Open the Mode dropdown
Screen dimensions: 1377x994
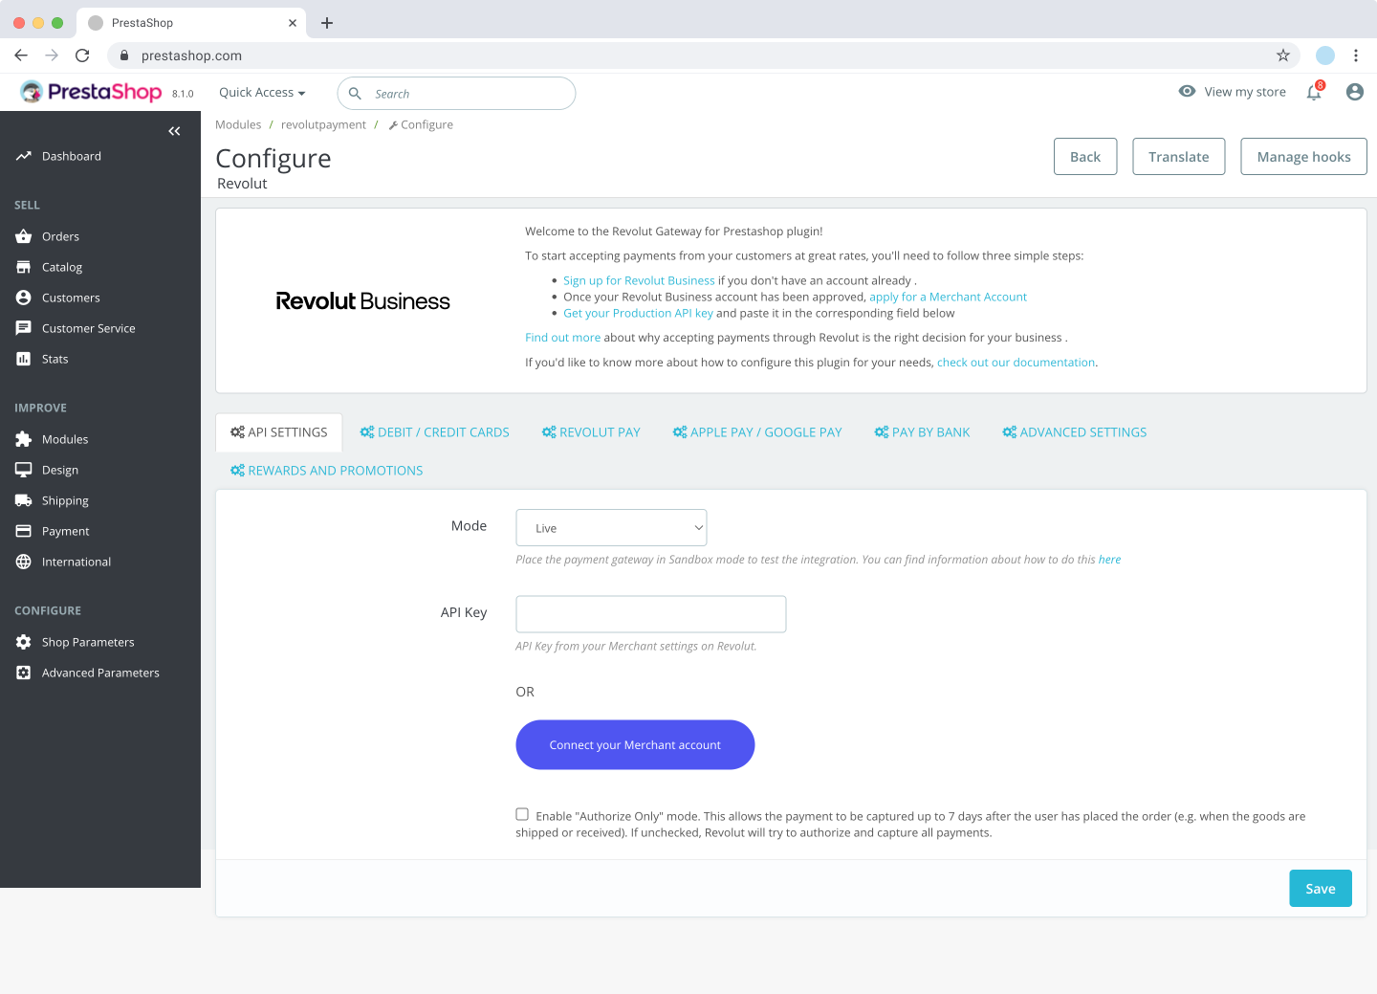pos(611,528)
